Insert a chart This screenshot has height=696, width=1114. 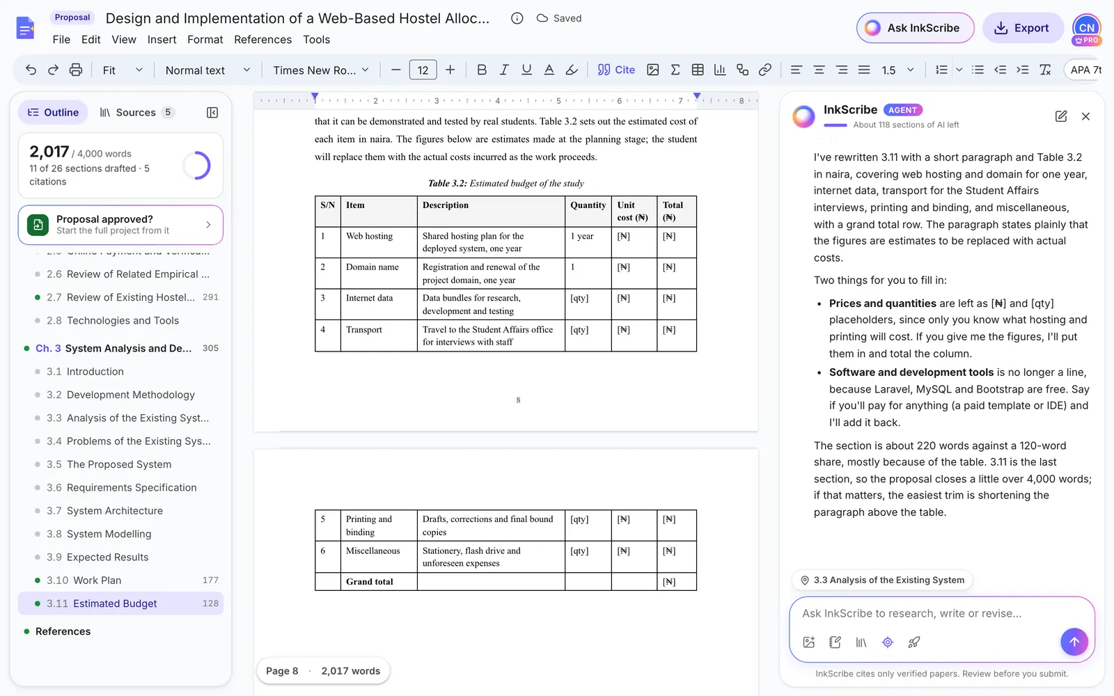[x=720, y=70]
